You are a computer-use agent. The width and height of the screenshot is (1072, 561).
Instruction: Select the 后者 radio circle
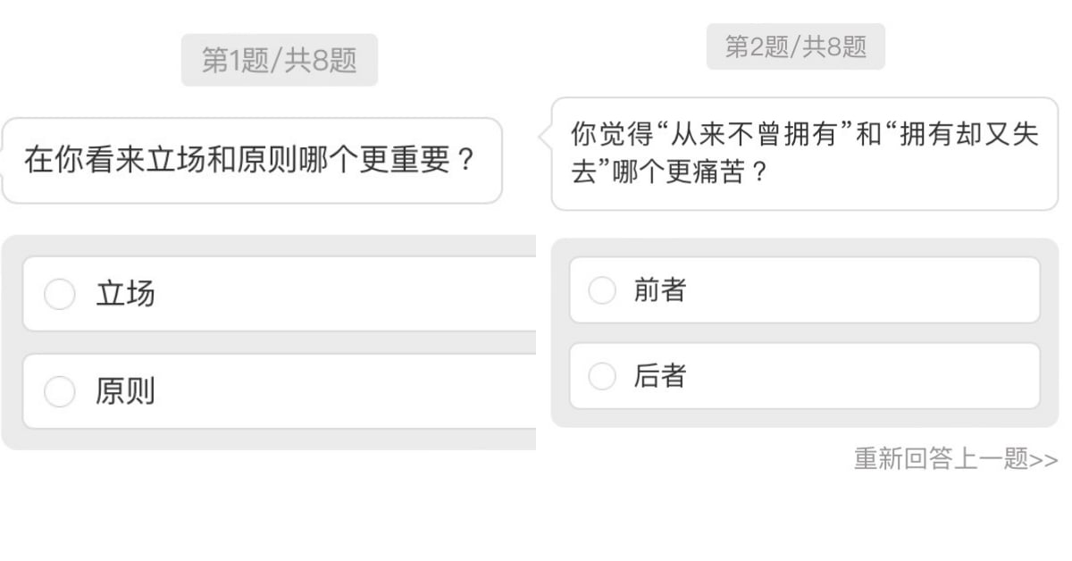602,376
